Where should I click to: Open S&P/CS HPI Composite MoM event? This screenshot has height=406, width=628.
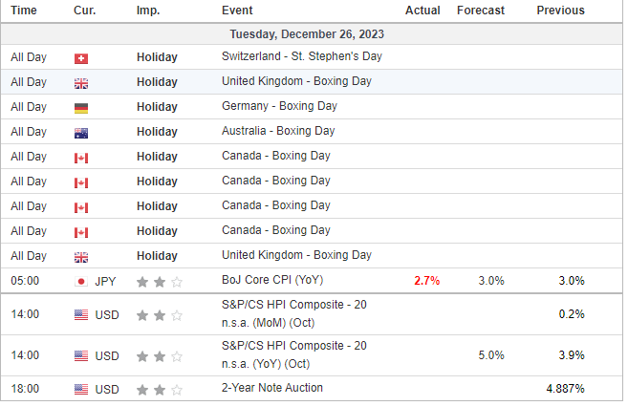tap(293, 313)
